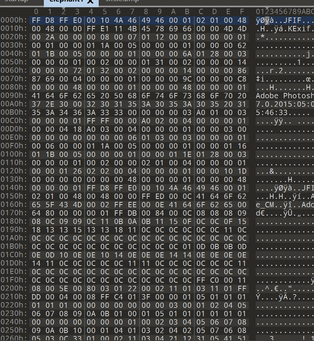Click byte 5E in row 0200h
The width and height of the screenshot is (314, 341).
(x=64, y=288)
